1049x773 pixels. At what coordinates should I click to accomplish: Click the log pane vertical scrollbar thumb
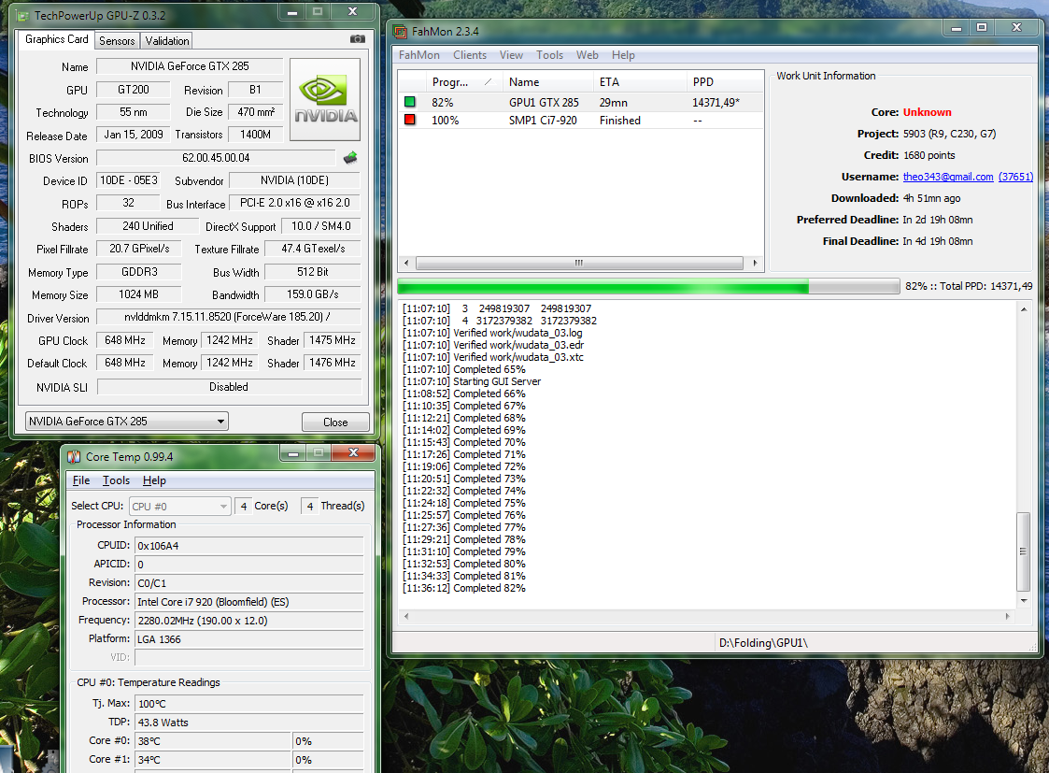point(1023,551)
